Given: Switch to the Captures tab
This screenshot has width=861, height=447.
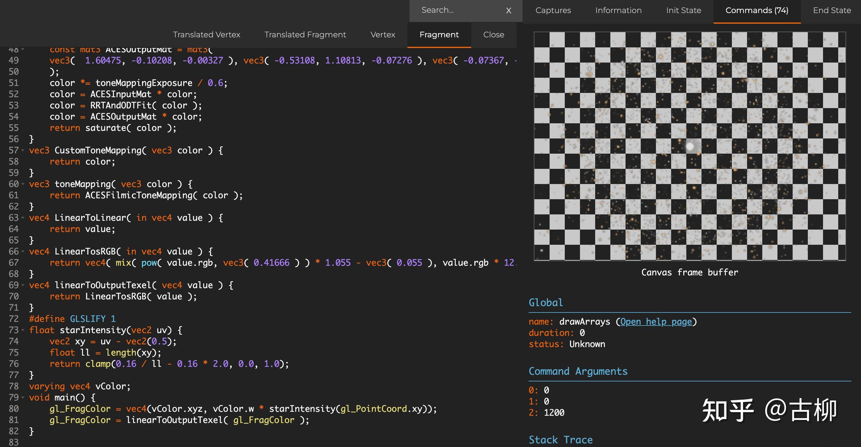Looking at the screenshot, I should [x=553, y=10].
